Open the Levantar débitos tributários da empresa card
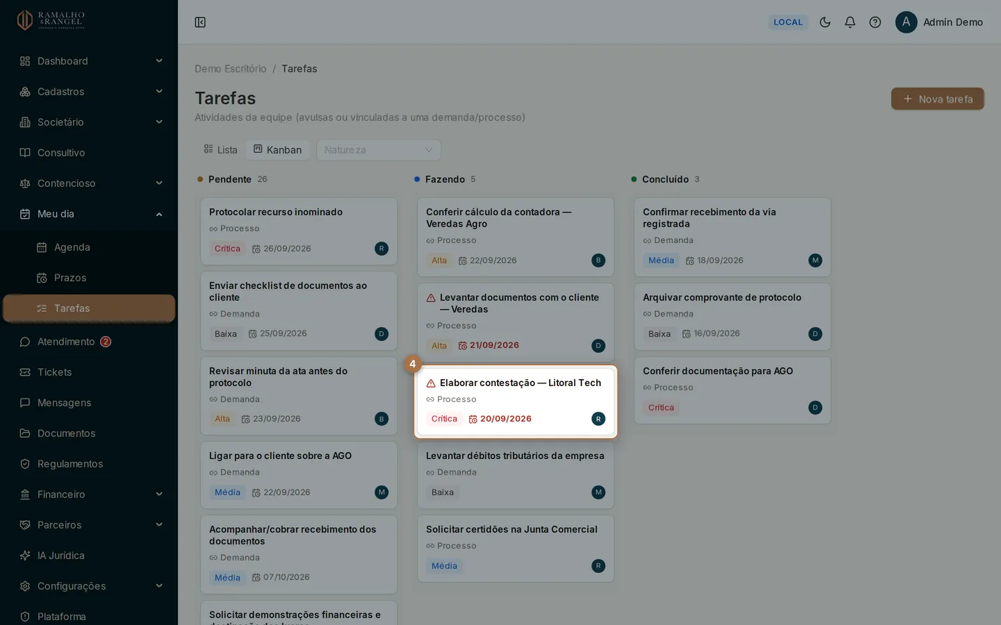The image size is (1001, 625). 516,475
